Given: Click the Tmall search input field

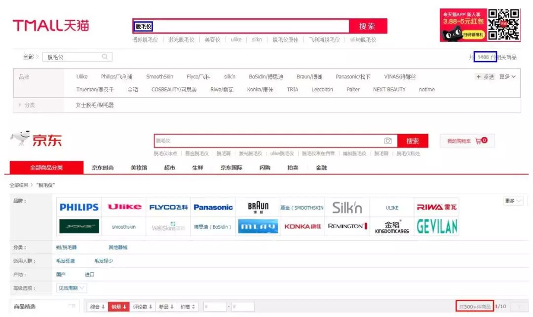Looking at the screenshot, I should click(x=241, y=26).
